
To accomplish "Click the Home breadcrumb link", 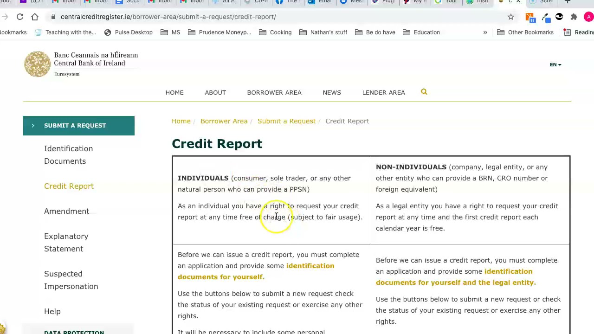I will [x=181, y=121].
